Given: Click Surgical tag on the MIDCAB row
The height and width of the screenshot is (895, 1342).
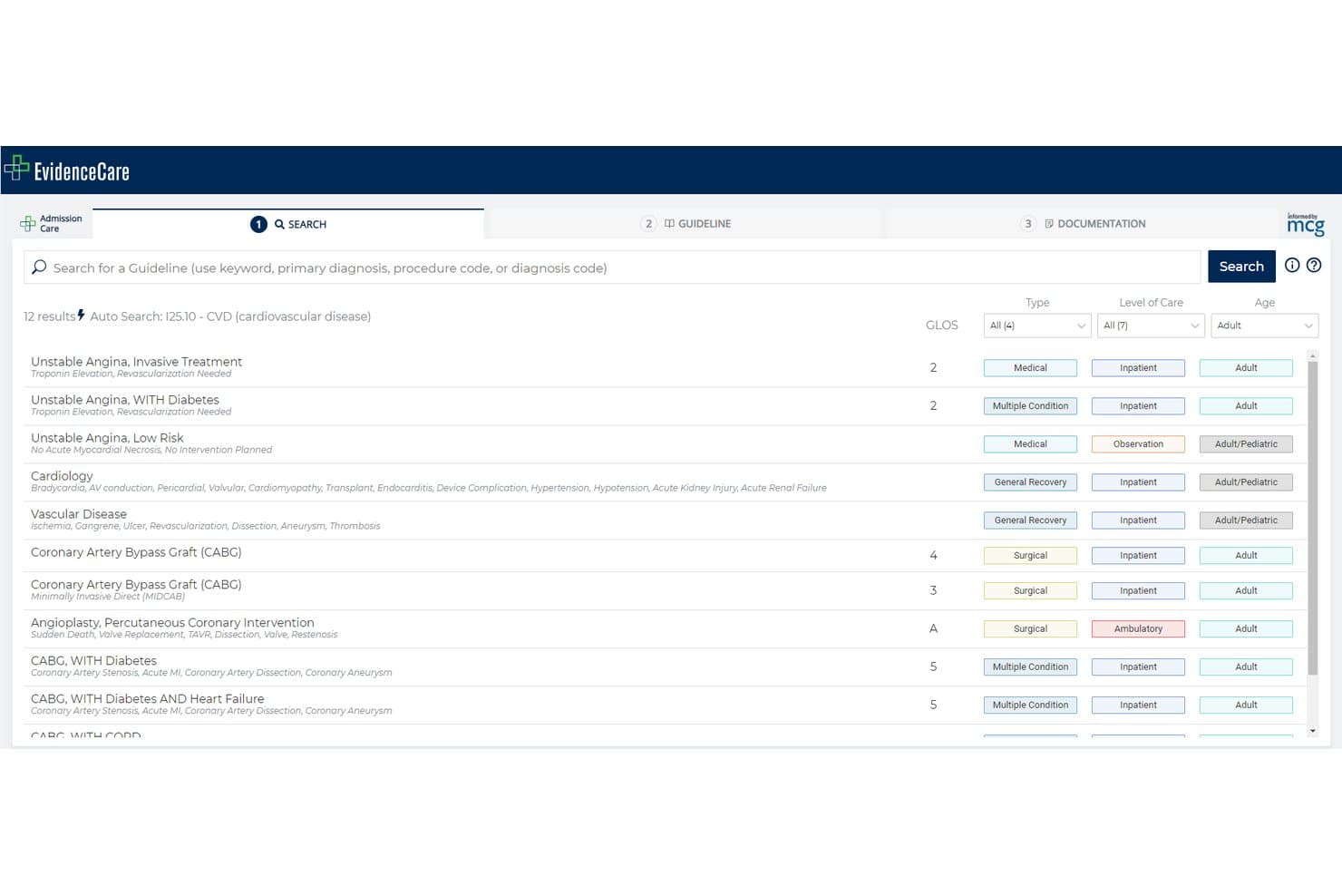Looking at the screenshot, I should click(1030, 591).
